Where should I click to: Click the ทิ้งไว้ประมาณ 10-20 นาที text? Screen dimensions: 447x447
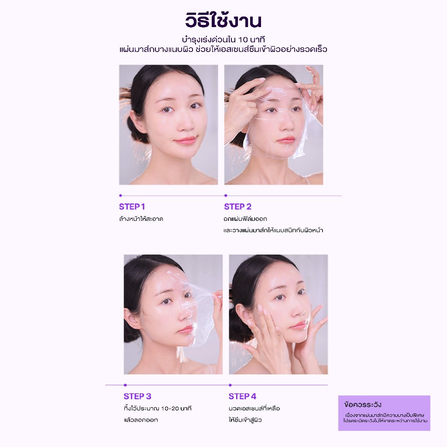(158, 409)
